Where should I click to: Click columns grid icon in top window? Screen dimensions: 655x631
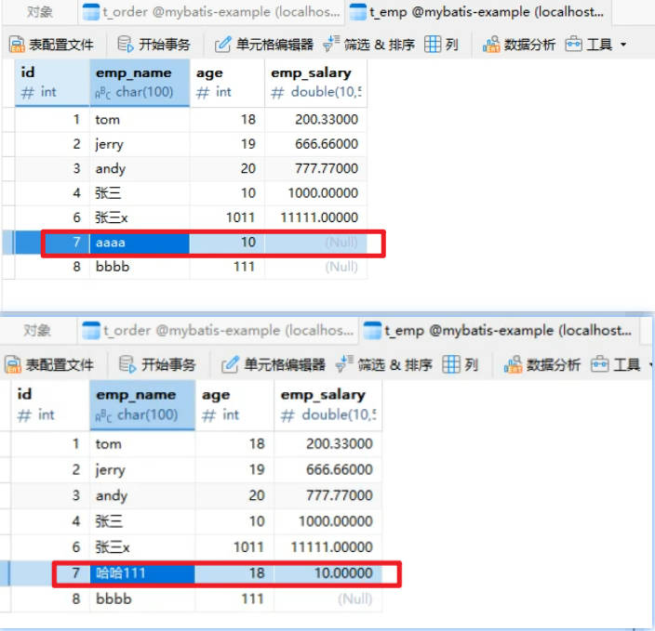[x=433, y=44]
